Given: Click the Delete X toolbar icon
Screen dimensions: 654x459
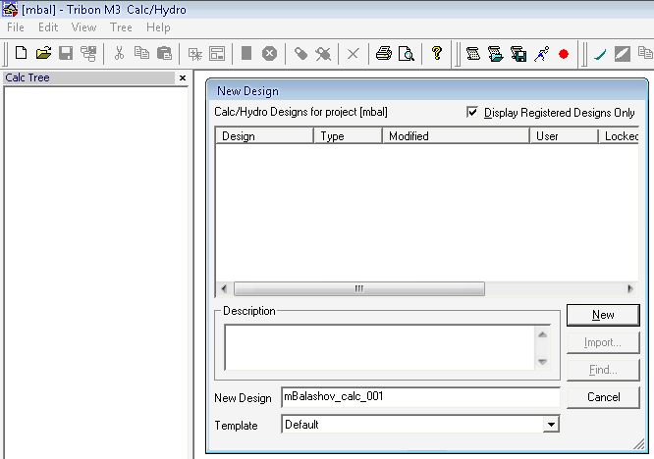Looking at the screenshot, I should click(353, 54).
